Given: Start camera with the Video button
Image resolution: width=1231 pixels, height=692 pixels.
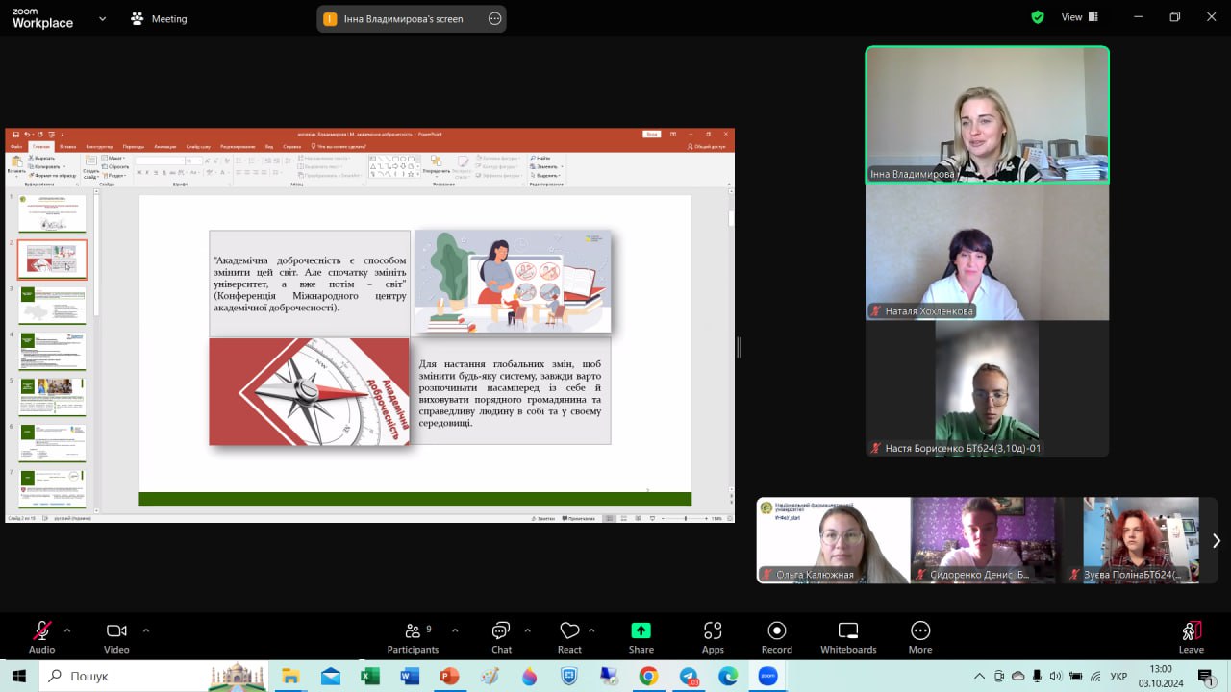Looking at the screenshot, I should [116, 637].
